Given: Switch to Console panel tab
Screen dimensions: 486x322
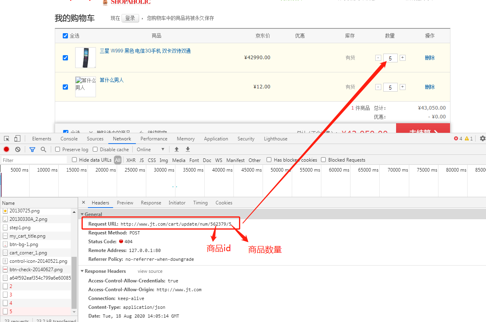Looking at the screenshot, I should click(x=69, y=139).
